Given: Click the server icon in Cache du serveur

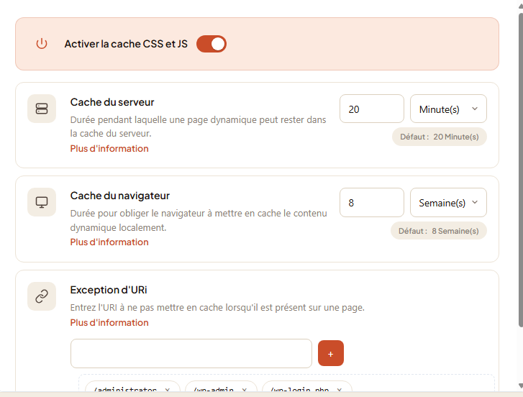Looking at the screenshot, I should [x=42, y=109].
